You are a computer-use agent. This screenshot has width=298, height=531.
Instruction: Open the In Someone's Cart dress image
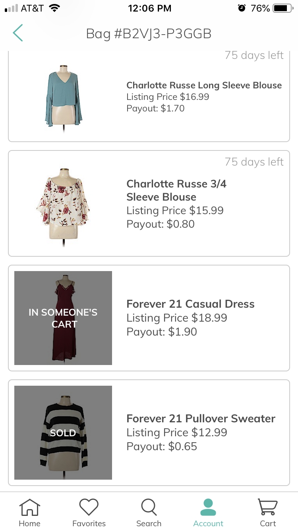click(63, 318)
